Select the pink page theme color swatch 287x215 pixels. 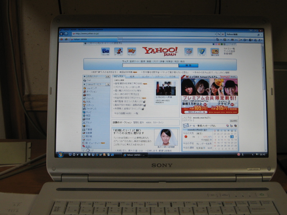coord(216,44)
